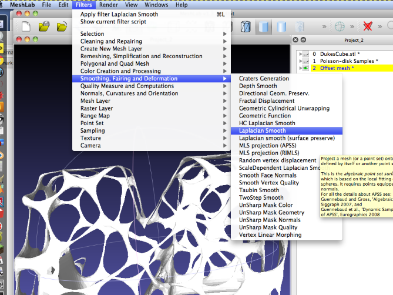Choose Apply filter Laplacian Smooth
Image resolution: width=393 pixels, height=295 pixels.
[x=152, y=14]
